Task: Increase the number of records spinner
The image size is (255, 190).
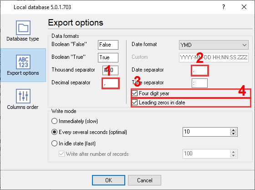Action: click(233, 152)
